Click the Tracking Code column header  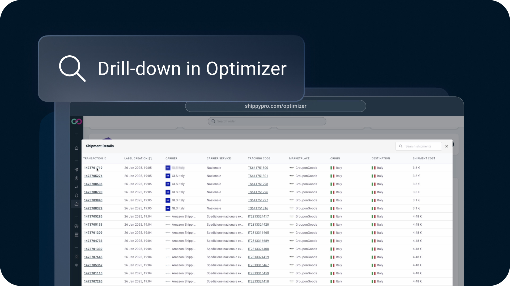point(259,158)
